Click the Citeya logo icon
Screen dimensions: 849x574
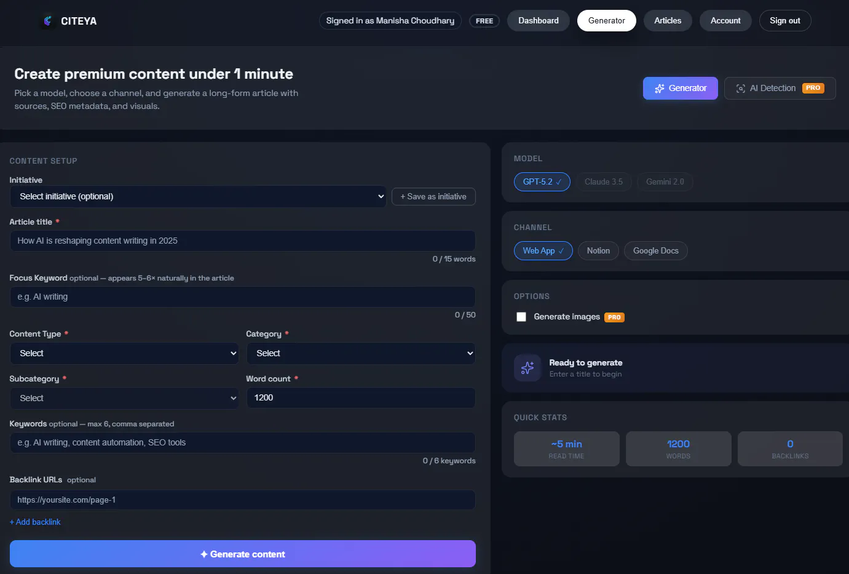click(47, 21)
